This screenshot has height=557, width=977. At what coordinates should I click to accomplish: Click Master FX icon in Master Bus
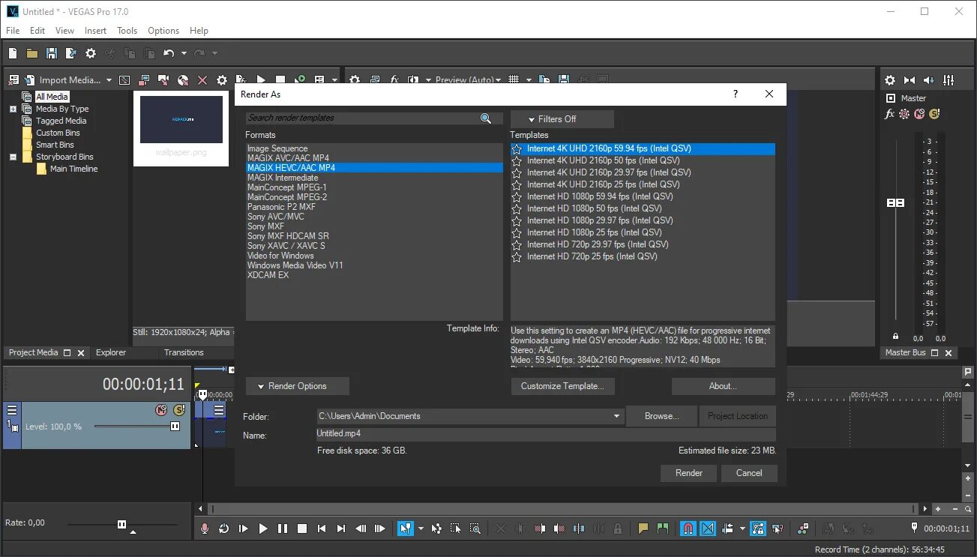click(890, 114)
